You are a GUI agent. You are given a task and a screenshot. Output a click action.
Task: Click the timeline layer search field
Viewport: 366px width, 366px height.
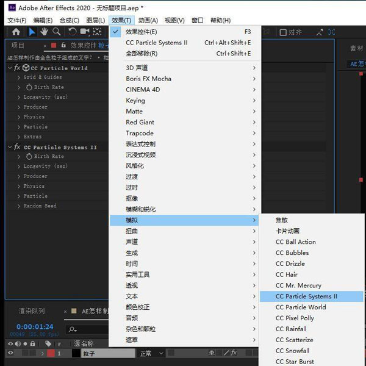[87, 329]
